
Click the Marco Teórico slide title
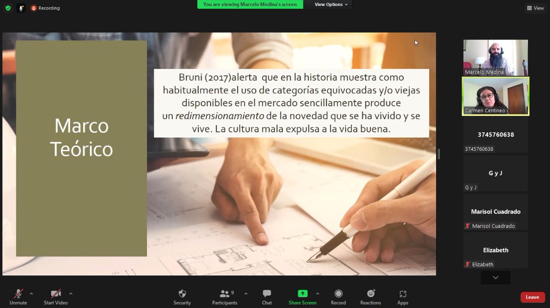(x=82, y=138)
